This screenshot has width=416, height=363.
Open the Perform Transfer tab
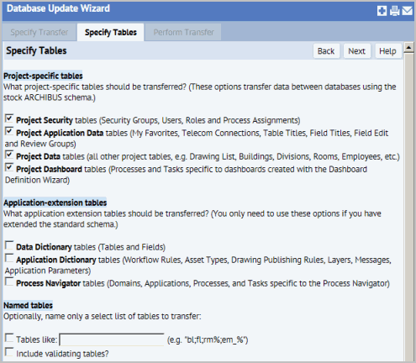tap(183, 32)
